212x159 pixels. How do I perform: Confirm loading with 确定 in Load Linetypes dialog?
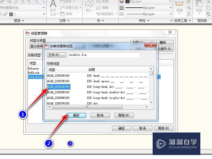click(76, 115)
